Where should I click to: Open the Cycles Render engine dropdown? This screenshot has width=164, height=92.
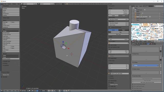60,4
